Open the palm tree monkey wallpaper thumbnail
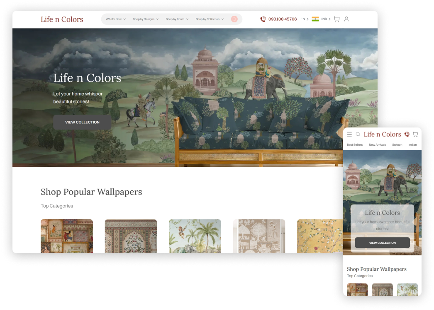The width and height of the screenshot is (434, 310). click(195, 236)
